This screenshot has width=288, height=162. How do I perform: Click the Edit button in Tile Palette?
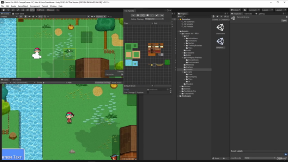click(156, 23)
